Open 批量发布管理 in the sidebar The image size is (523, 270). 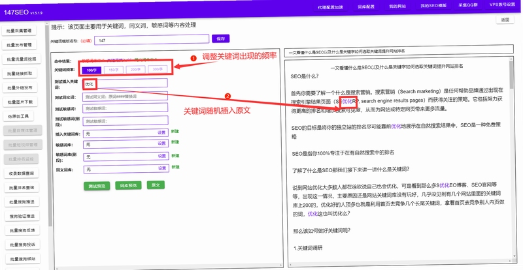[x=19, y=45]
